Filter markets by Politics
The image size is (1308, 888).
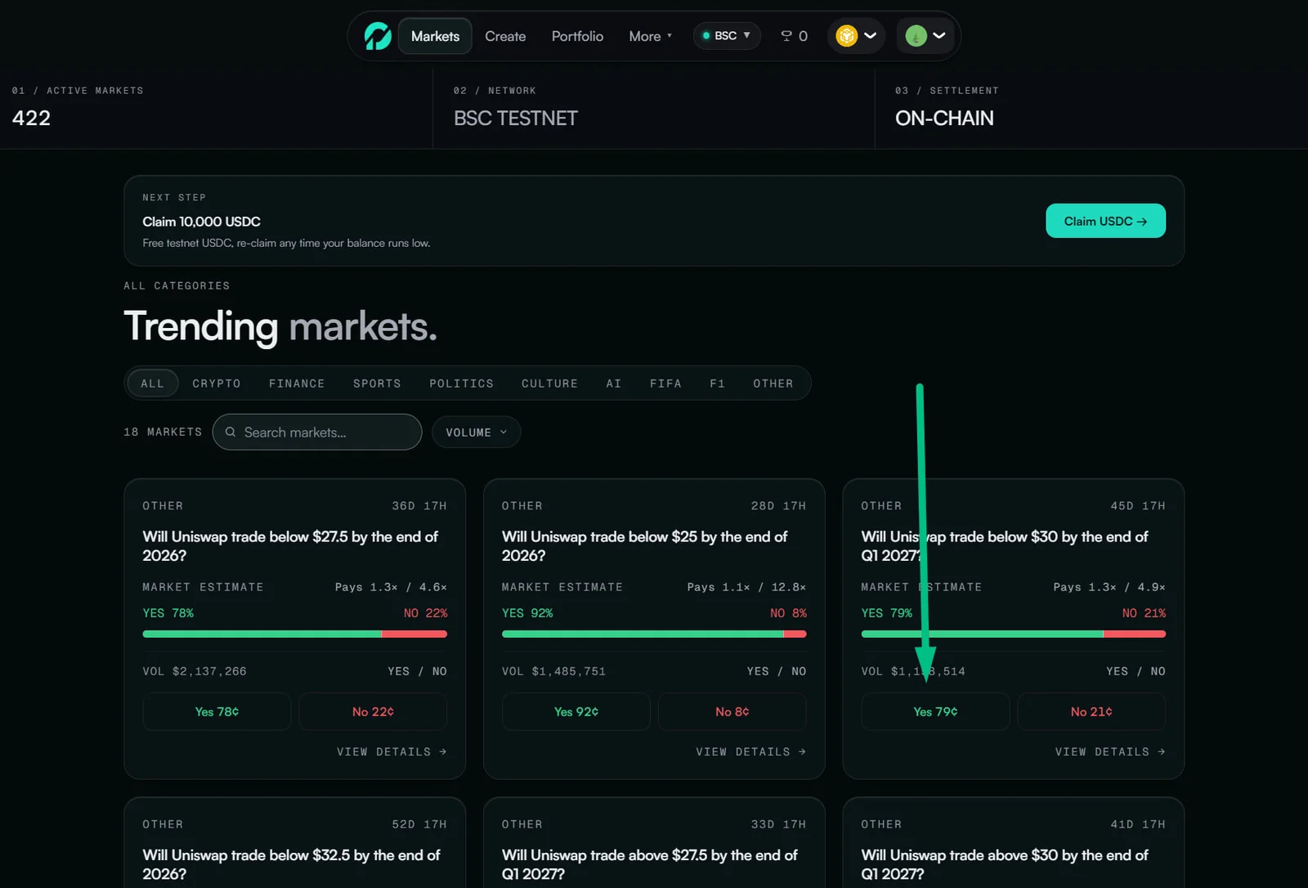click(x=461, y=383)
